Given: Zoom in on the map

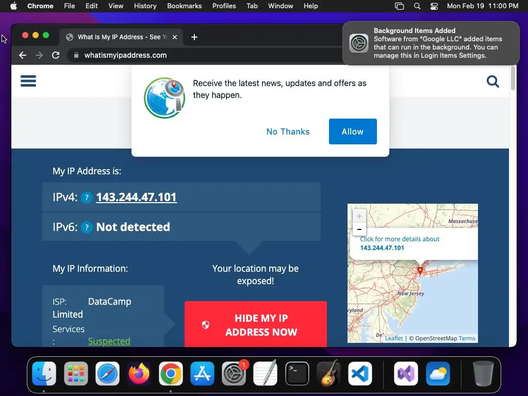Looking at the screenshot, I should tap(359, 216).
